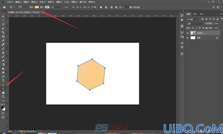The width and height of the screenshot is (223, 134).
Task: Select the Eyedropper tool
Action: click(x=3, y=40)
